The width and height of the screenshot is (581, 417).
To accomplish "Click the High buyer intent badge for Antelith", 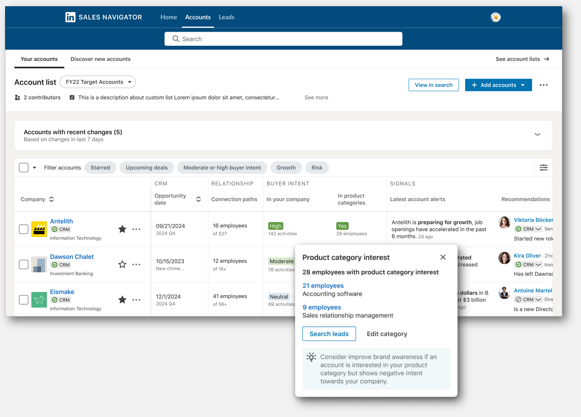I will (x=276, y=226).
